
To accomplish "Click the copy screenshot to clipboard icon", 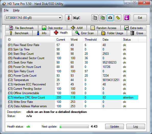I will tap(102, 18).
